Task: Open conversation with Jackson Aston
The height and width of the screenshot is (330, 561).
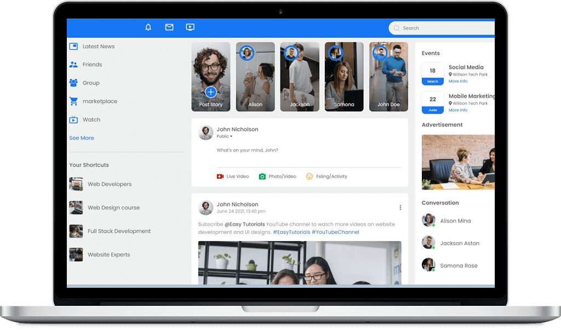Action: click(459, 243)
